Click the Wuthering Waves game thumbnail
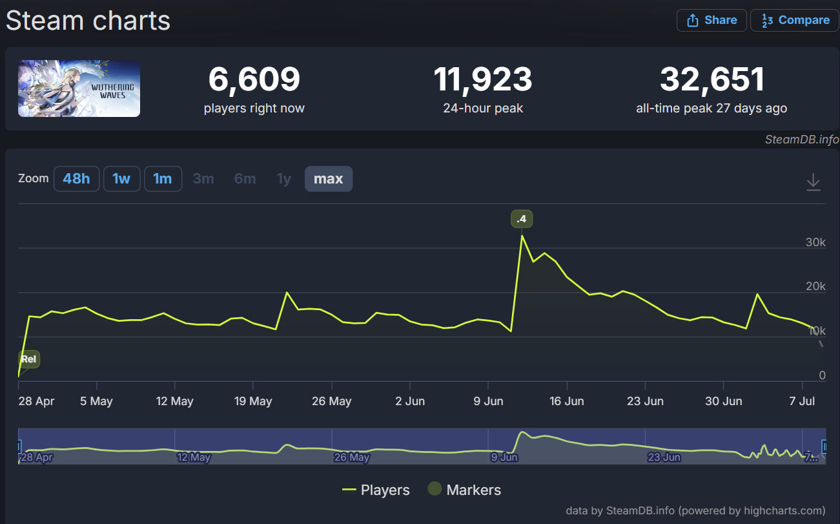 coord(79,89)
